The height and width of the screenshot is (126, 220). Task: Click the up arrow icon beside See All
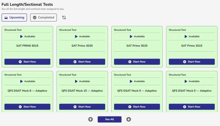tap(91, 119)
